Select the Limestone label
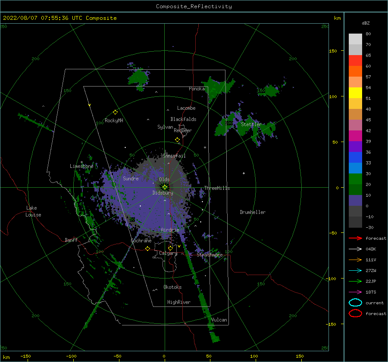This screenshot has height=362, width=388. click(81, 166)
